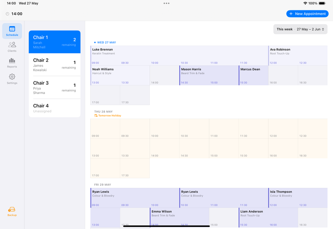This screenshot has height=229, width=333.
Task: Open Noah Williams Haircut & Style appointment
Action: (x=120, y=75)
